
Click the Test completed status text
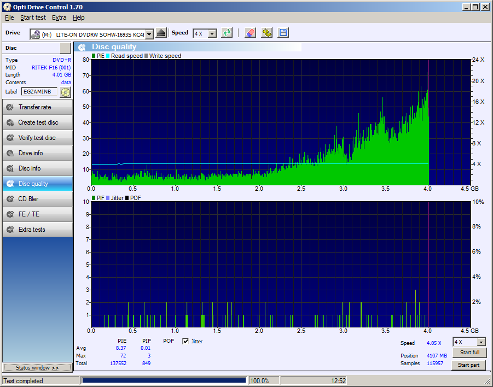24,381
